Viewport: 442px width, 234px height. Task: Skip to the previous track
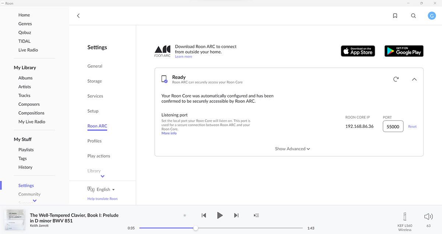204,215
